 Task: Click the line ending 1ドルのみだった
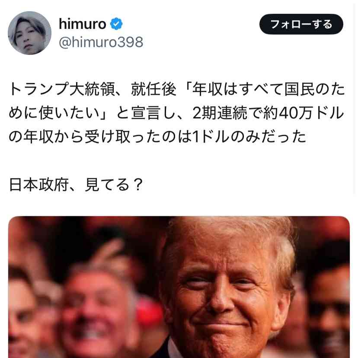(x=157, y=137)
